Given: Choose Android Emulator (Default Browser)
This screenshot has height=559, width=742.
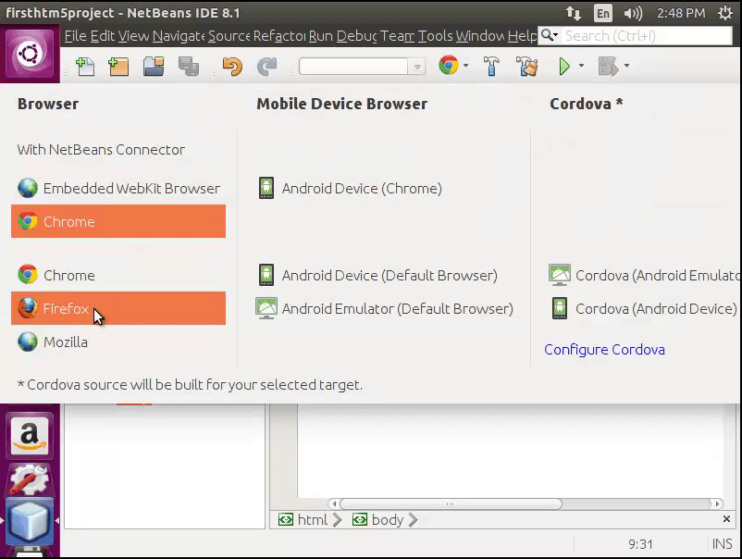Looking at the screenshot, I should pyautogui.click(x=384, y=308).
